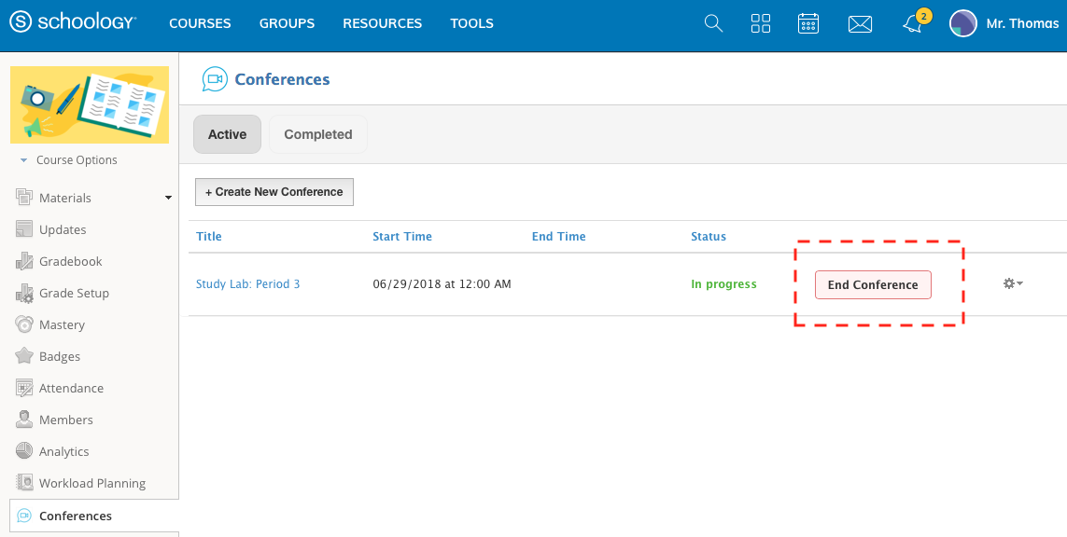Switch to the Completed tab
The width and height of the screenshot is (1067, 537).
click(317, 134)
